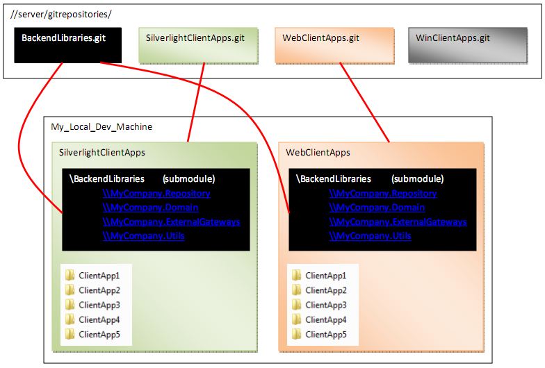Select ClientApp1 name under SilverlightClientApps

[99, 276]
